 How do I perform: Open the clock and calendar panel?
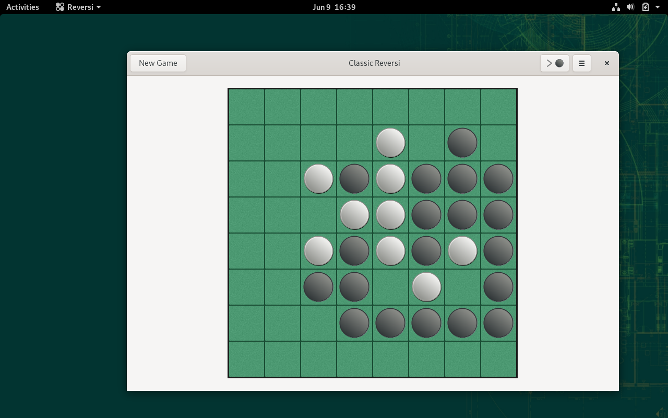[334, 7]
